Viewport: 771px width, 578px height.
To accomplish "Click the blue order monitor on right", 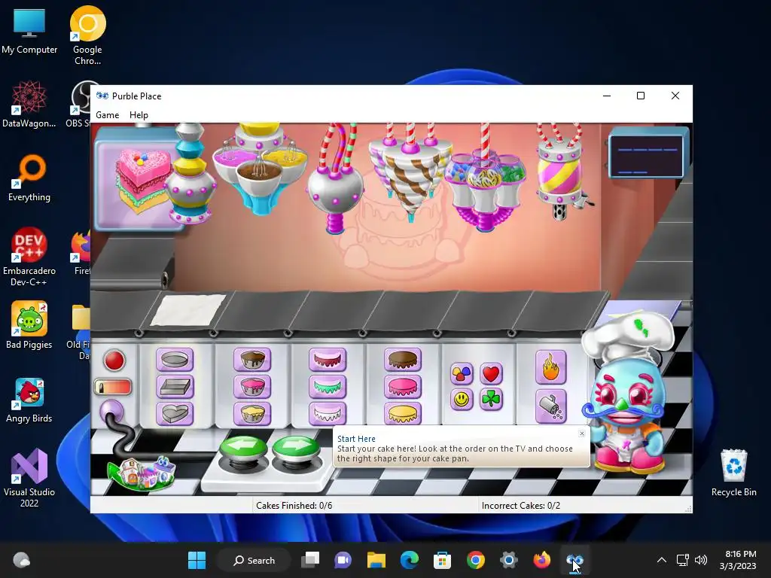I will (647, 154).
